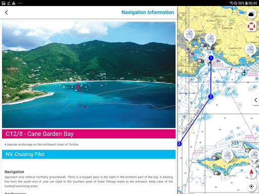Open camera marker beneath lighthouse above waypoint 1

click(210, 48)
